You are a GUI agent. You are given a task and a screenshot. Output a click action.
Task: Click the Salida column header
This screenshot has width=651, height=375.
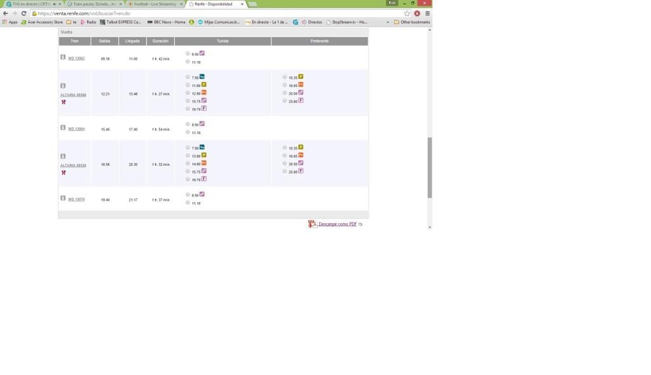tap(105, 41)
